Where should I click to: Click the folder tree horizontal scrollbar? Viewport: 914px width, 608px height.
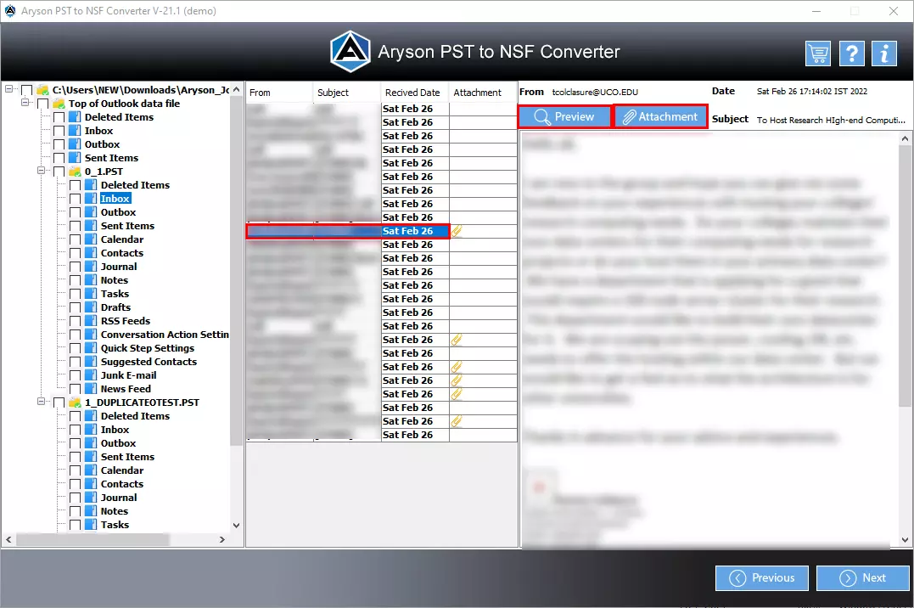pos(93,540)
